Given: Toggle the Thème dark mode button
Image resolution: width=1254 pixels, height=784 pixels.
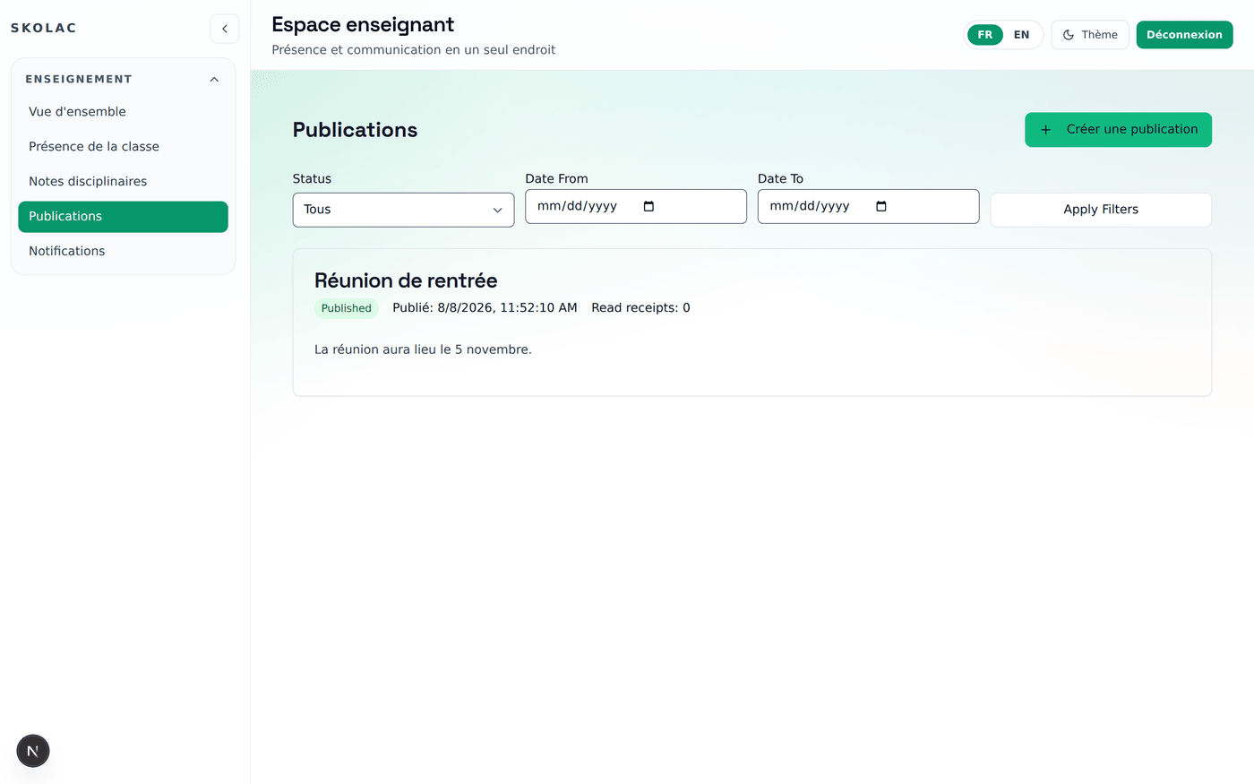Looking at the screenshot, I should coord(1090,35).
